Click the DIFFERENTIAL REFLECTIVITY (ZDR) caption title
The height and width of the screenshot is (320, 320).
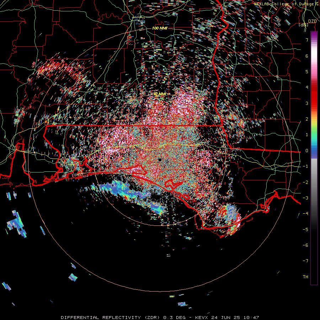click(111, 318)
